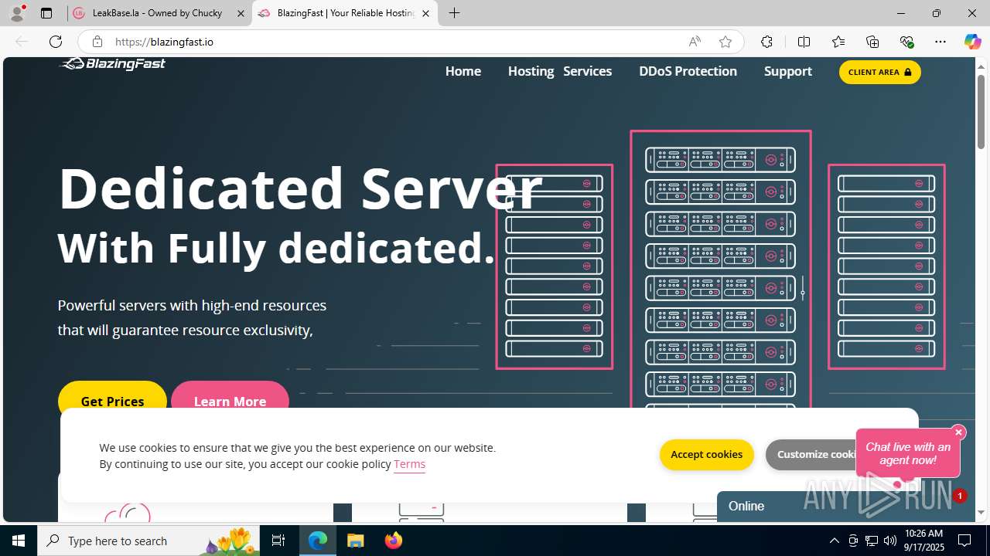Go to the Home menu
Screen dimensions: 990x556
(x=463, y=71)
